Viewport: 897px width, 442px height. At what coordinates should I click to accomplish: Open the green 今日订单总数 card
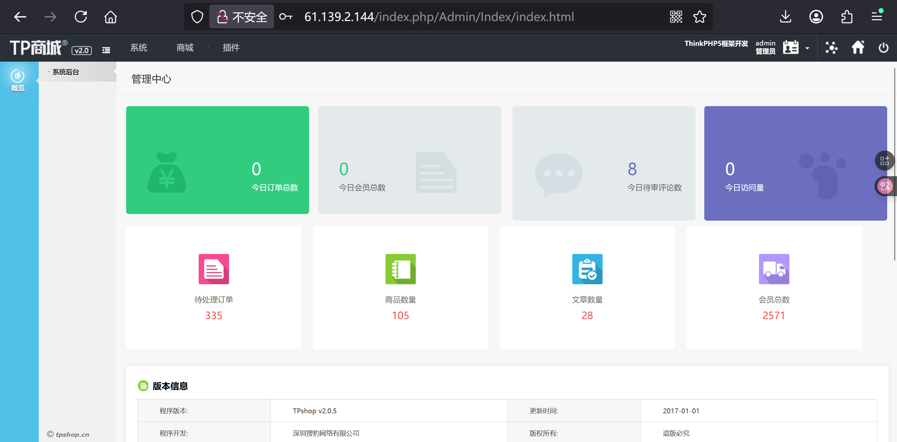(x=217, y=160)
